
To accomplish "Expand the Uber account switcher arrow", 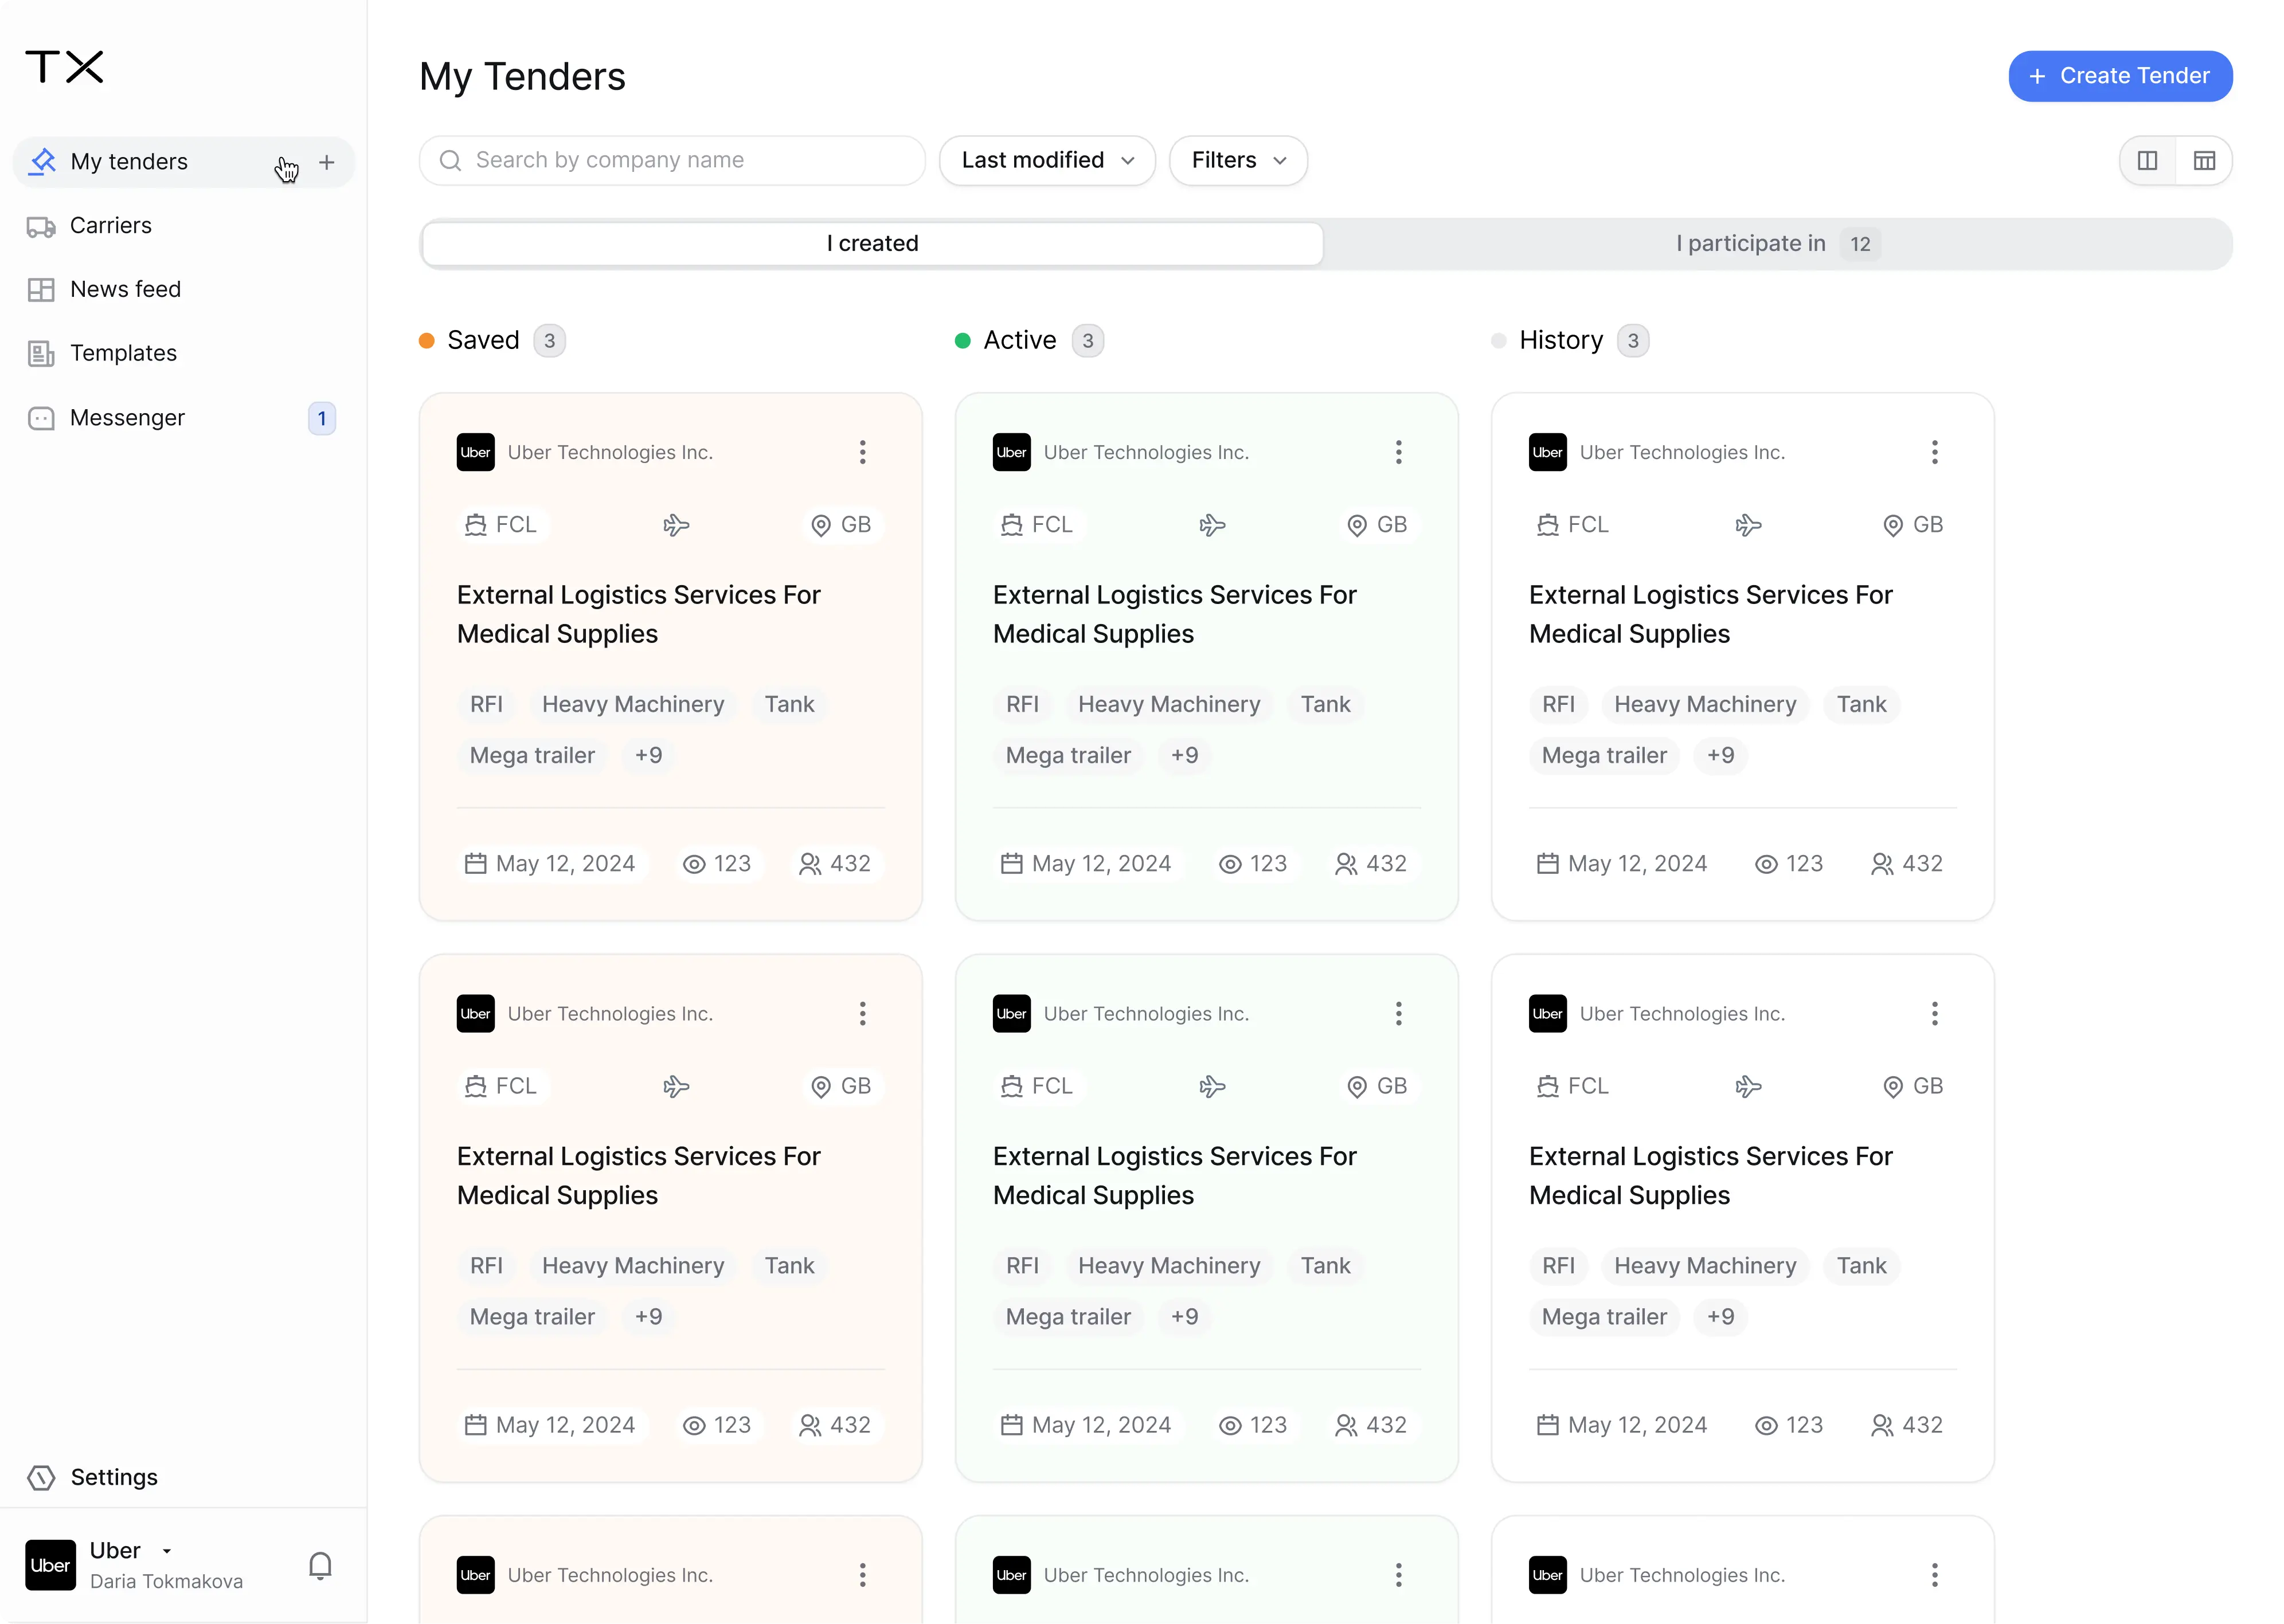I will (167, 1551).
